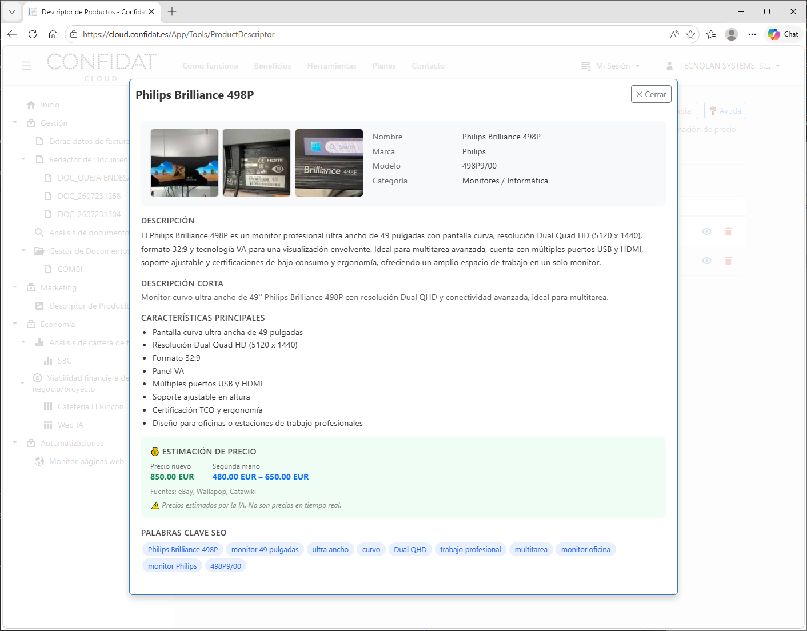The width and height of the screenshot is (807, 631).
Task: Click the '498P9/00' keyword tag
Action: click(x=226, y=566)
